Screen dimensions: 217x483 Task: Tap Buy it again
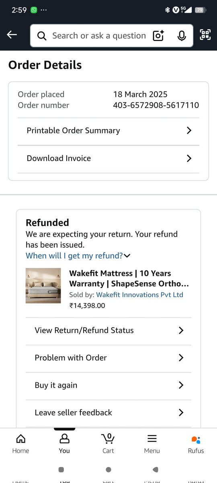point(108,385)
